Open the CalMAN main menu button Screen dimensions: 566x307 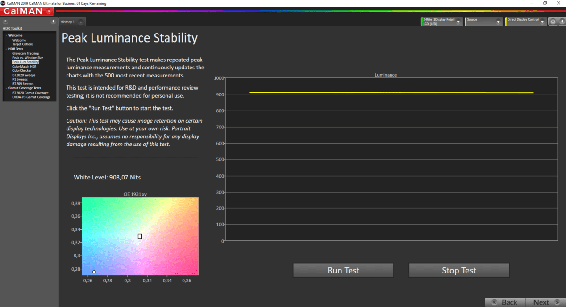27,11
